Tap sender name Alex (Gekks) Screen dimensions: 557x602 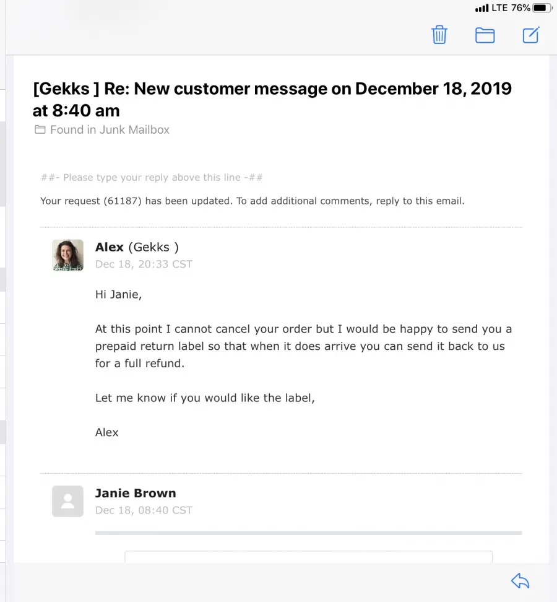137,247
